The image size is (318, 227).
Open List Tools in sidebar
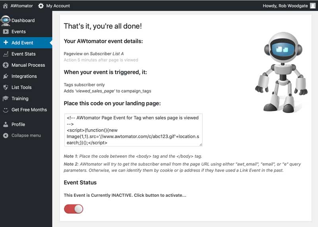click(x=21, y=87)
